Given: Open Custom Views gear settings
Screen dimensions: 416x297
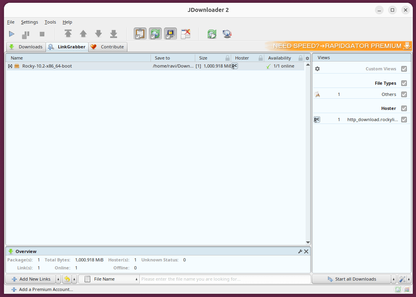Looking at the screenshot, I should pyautogui.click(x=317, y=69).
